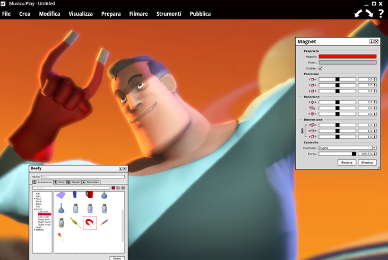The image size is (388, 260).
Task: Click the height Dimensione scale icon
Action: [312, 137]
